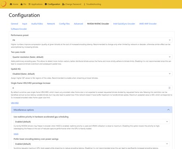Go to the Pin menu item

click(23, 4)
